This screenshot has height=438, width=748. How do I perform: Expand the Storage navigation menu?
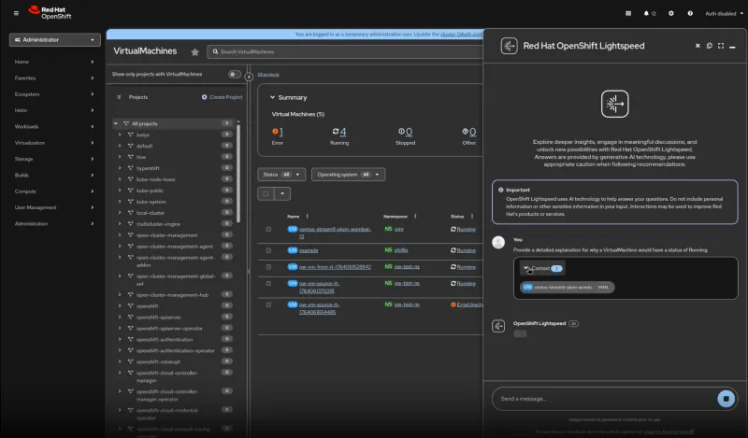click(54, 159)
